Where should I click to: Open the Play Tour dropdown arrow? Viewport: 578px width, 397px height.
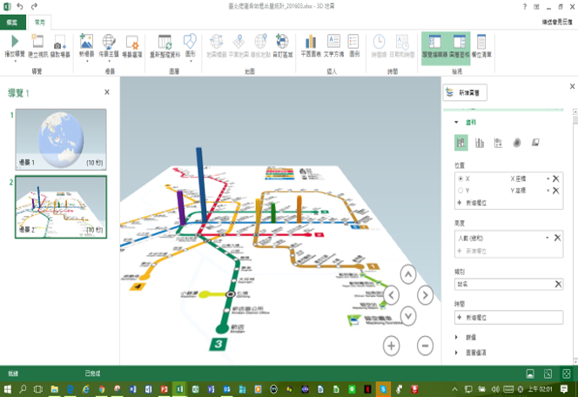coord(15,61)
